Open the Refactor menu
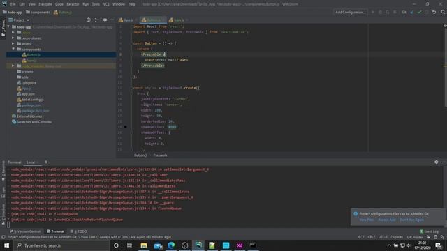 click(73, 4)
